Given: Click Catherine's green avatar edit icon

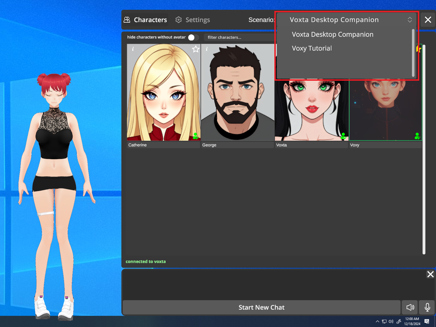Looking at the screenshot, I should [195, 136].
